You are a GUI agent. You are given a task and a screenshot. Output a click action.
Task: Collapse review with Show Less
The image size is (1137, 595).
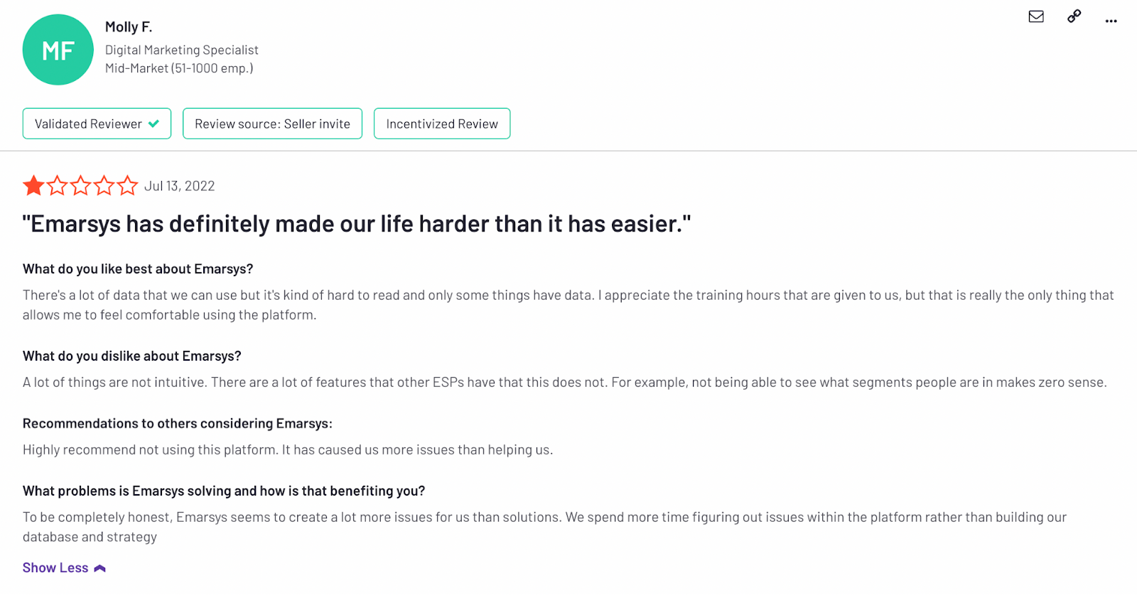55,568
